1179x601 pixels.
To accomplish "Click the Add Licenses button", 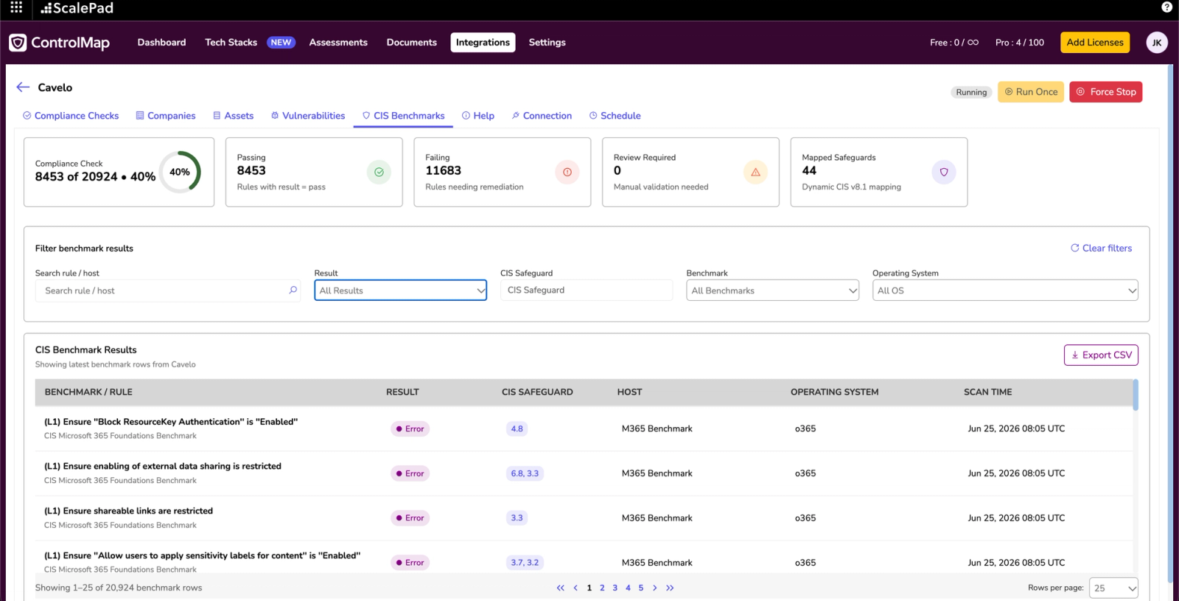I will [1095, 43].
